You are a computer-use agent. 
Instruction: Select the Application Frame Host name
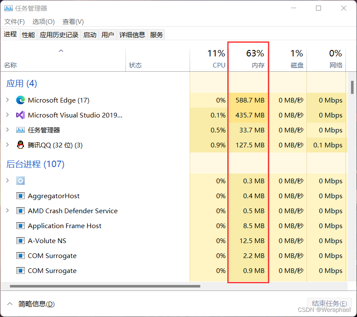tap(65, 226)
